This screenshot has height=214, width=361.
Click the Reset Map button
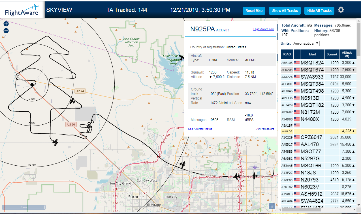pyautogui.click(x=254, y=11)
